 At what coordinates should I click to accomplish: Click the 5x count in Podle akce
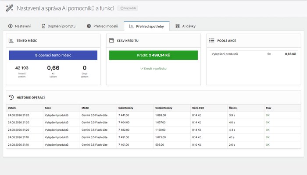269,54
